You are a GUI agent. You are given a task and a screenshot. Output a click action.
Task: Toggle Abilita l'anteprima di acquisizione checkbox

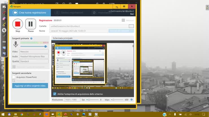pyautogui.click(x=55, y=94)
